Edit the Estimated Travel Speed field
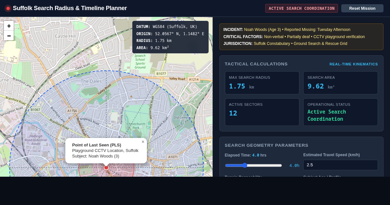This screenshot has height=205, width=390. click(x=341, y=165)
